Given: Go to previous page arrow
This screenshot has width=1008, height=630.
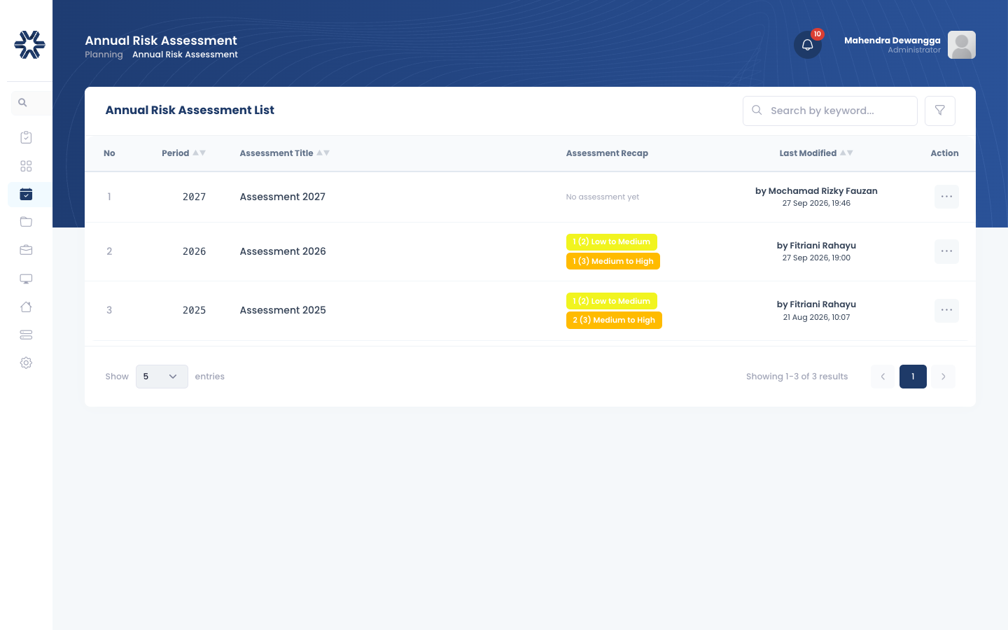Looking at the screenshot, I should tap(883, 377).
